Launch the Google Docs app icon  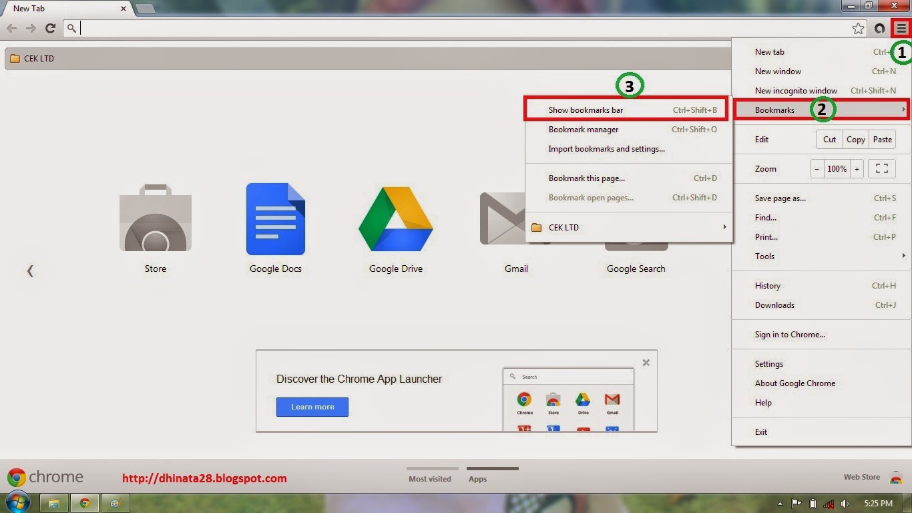(x=276, y=219)
